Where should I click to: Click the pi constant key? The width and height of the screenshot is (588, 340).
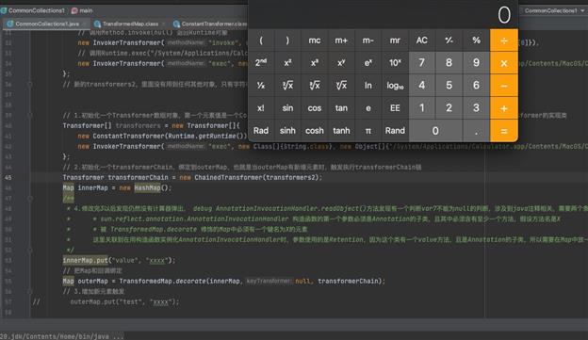368,131
